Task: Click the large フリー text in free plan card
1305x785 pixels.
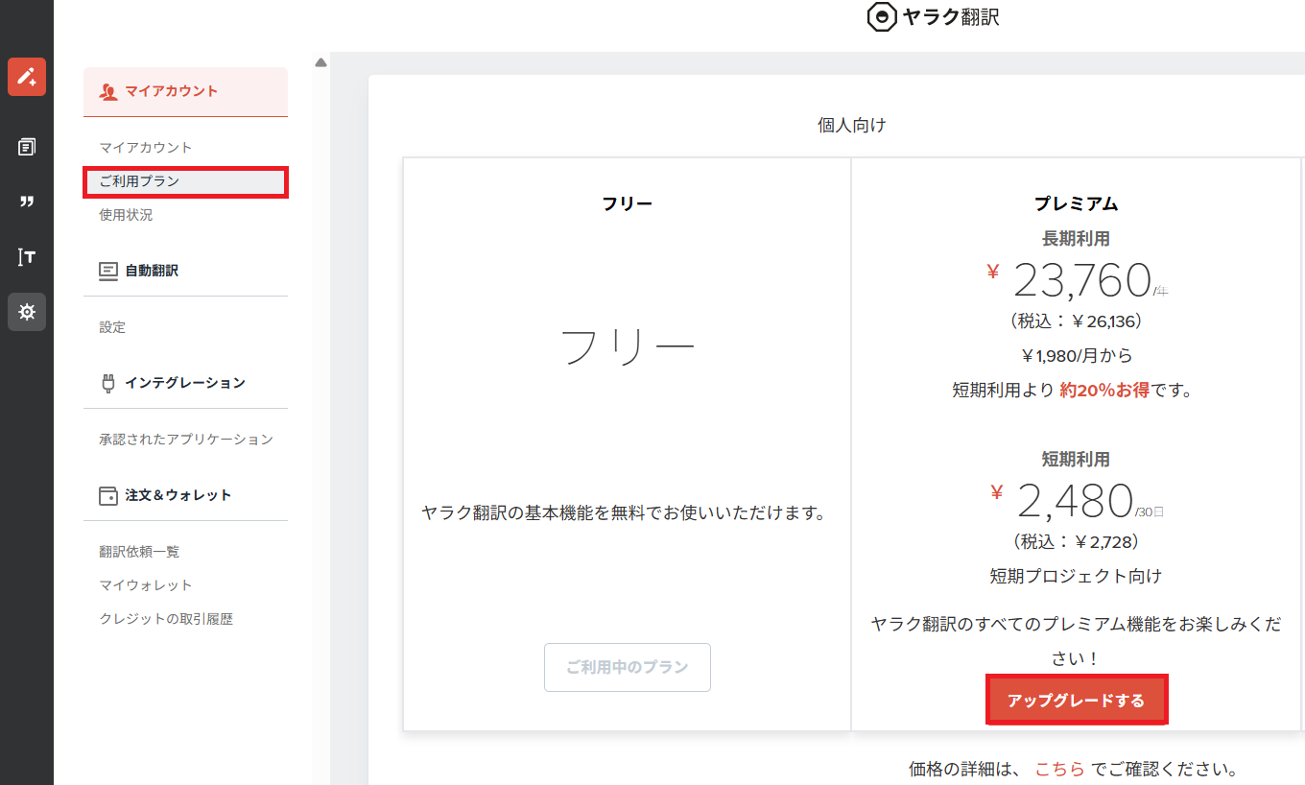Action: point(628,347)
